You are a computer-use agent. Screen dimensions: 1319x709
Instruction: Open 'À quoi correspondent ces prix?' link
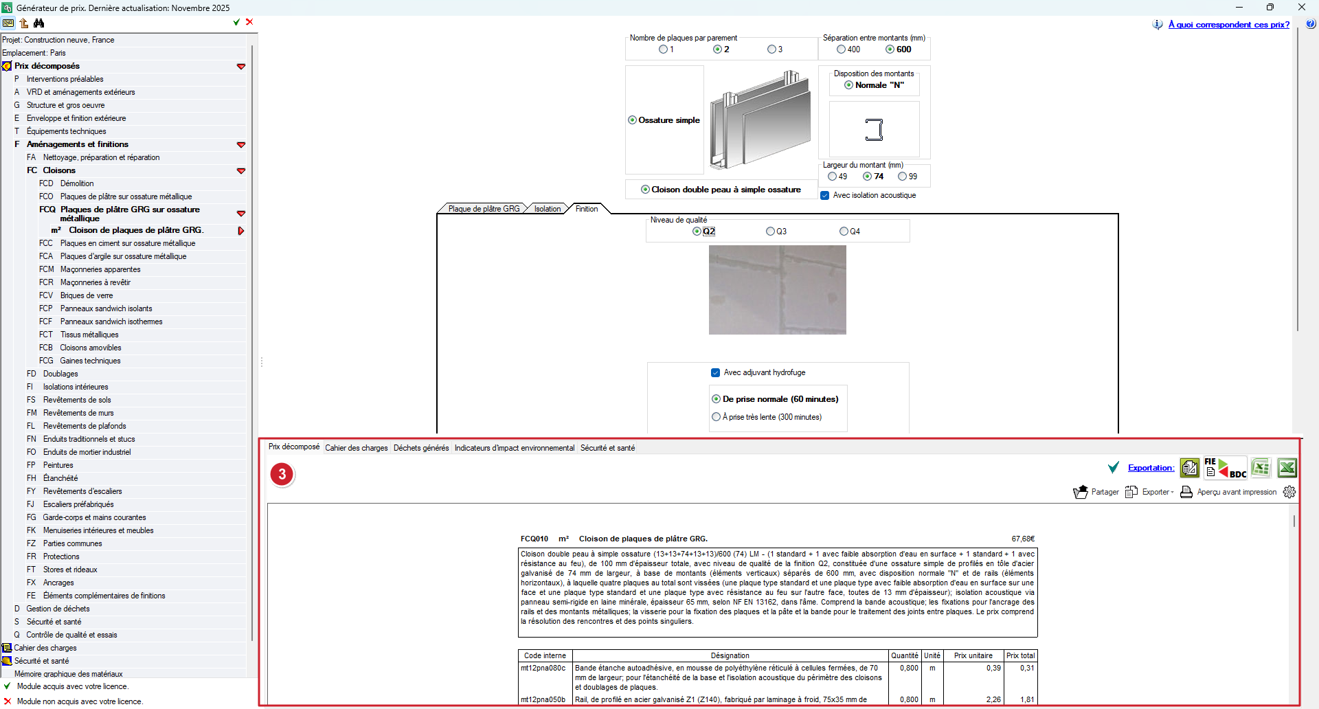tap(1229, 25)
